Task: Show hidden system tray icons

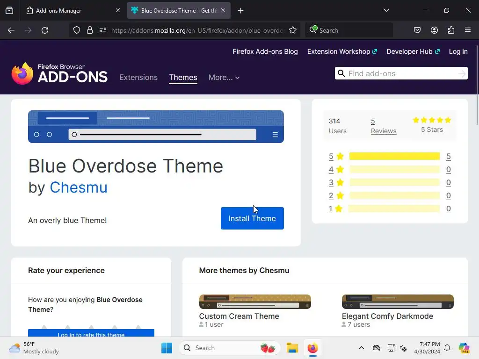Action: 362,348
